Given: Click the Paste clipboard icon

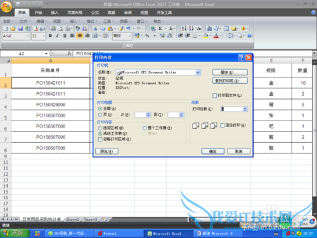Looking at the screenshot, I should click(x=110, y=29).
